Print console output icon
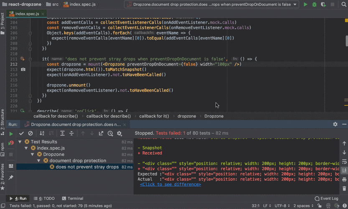 (344, 179)
